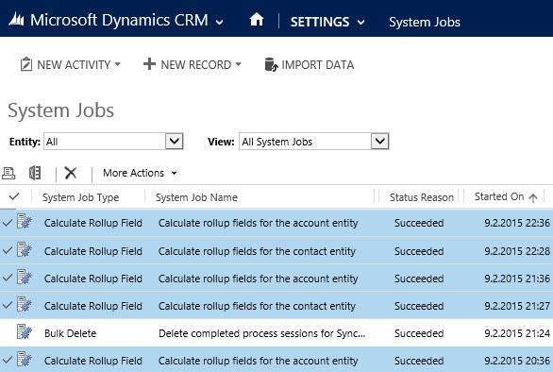This screenshot has height=372, width=553.
Task: Click SETTINGS in the navigation bar
Action: [320, 22]
